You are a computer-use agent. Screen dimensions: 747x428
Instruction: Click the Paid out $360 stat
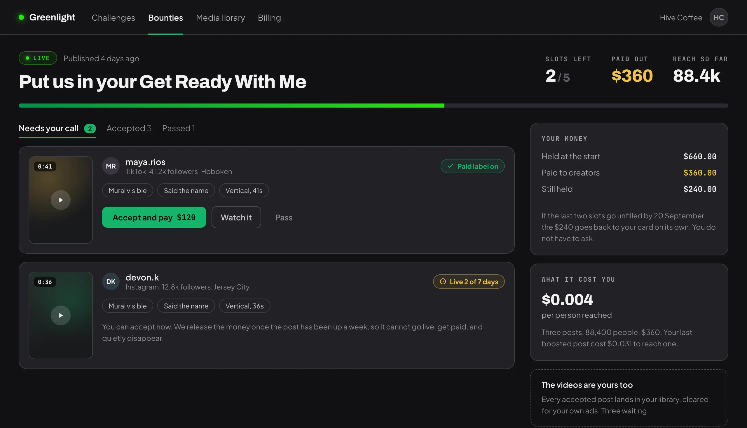point(632,70)
